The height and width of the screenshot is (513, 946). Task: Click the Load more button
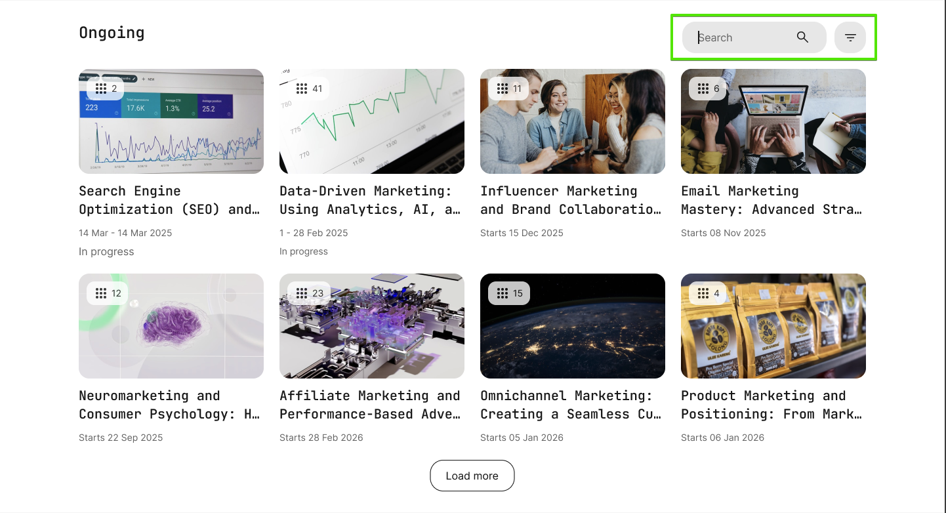click(472, 476)
